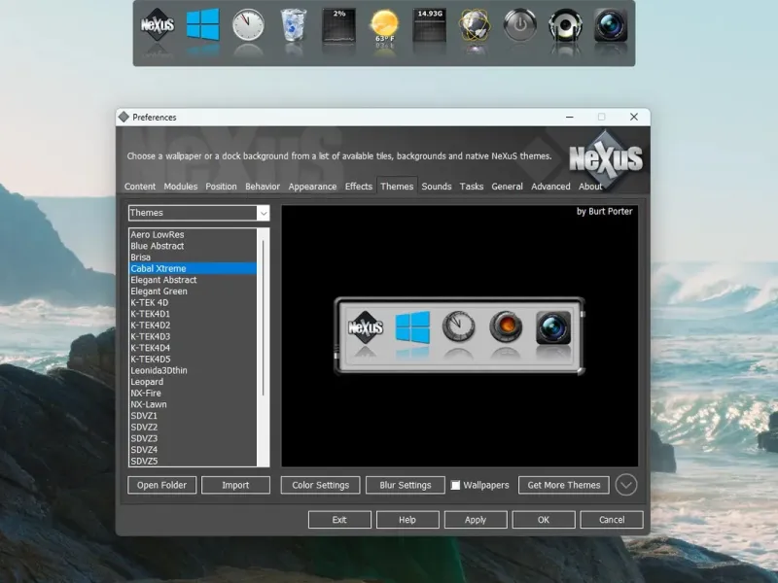
Task: Select the Themes tab
Action: [397, 187]
